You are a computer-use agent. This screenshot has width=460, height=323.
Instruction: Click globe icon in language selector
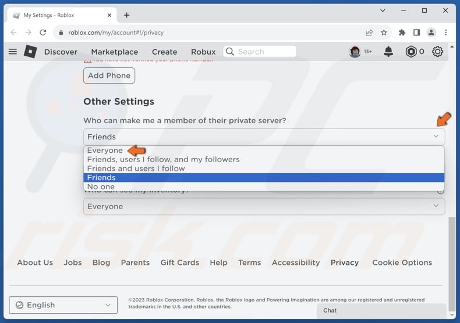19,305
